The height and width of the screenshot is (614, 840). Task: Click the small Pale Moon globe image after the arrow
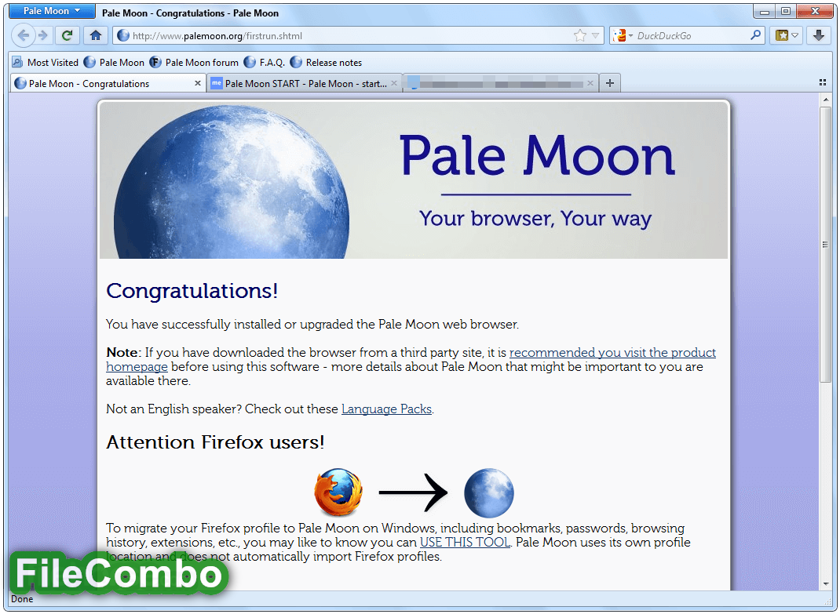[488, 492]
